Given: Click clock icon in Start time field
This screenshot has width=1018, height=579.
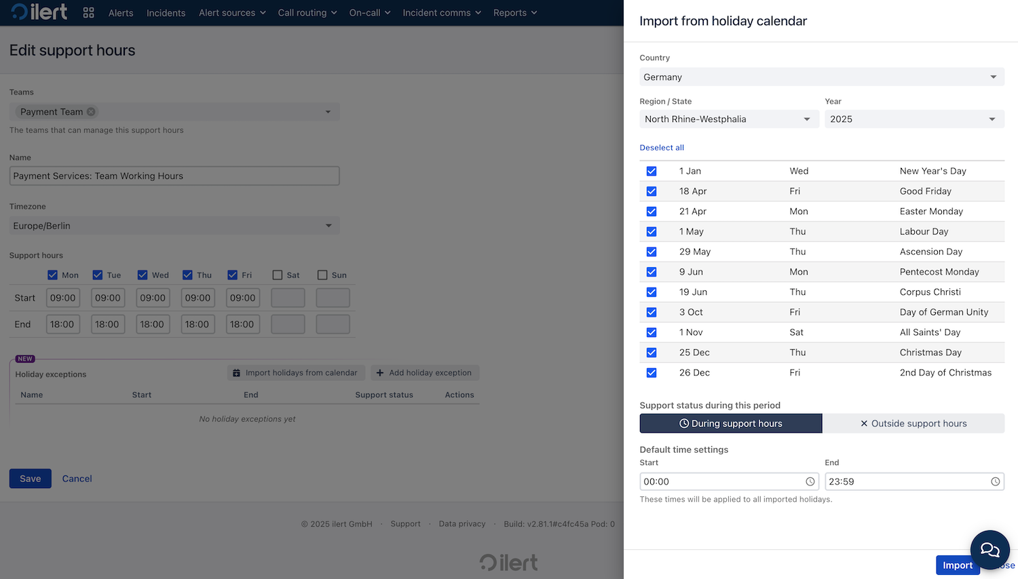Looking at the screenshot, I should coord(810,481).
